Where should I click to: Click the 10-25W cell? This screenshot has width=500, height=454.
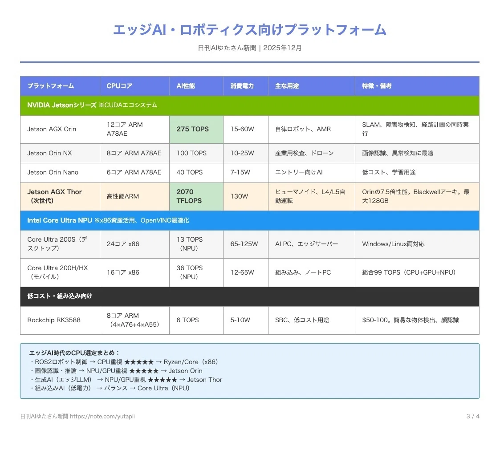(245, 153)
